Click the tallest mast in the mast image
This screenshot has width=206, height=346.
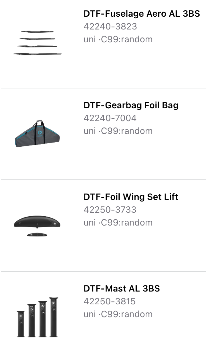point(53,317)
